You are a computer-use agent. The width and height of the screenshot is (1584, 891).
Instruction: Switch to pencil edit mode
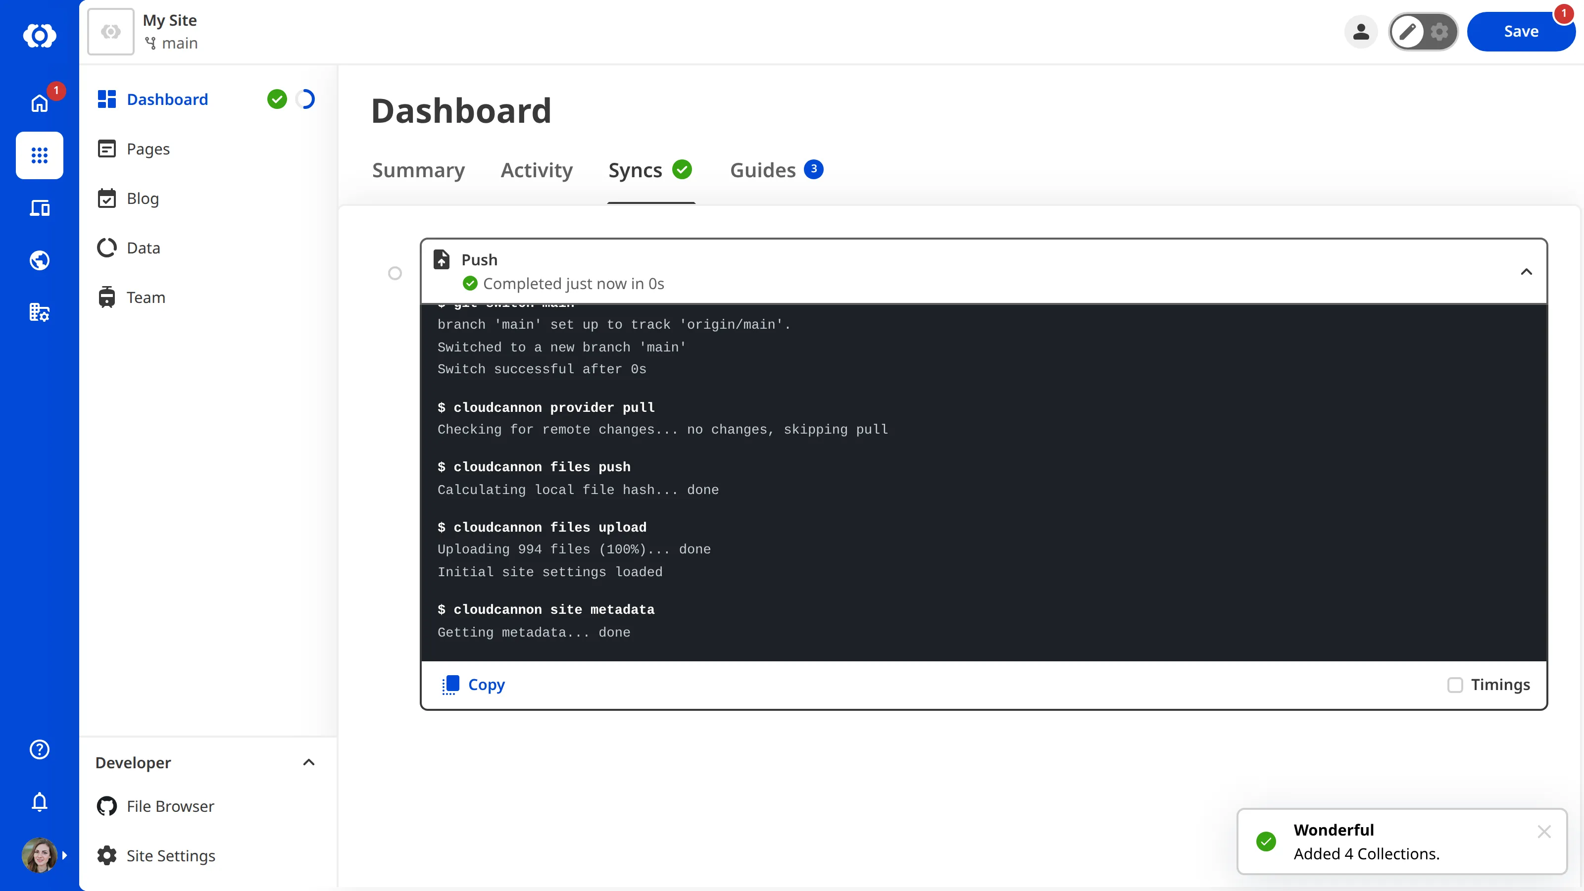(1407, 31)
